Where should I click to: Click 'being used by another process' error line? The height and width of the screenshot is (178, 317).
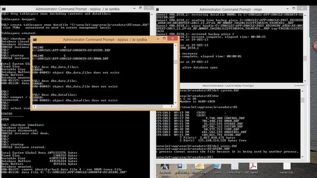(x=228, y=152)
